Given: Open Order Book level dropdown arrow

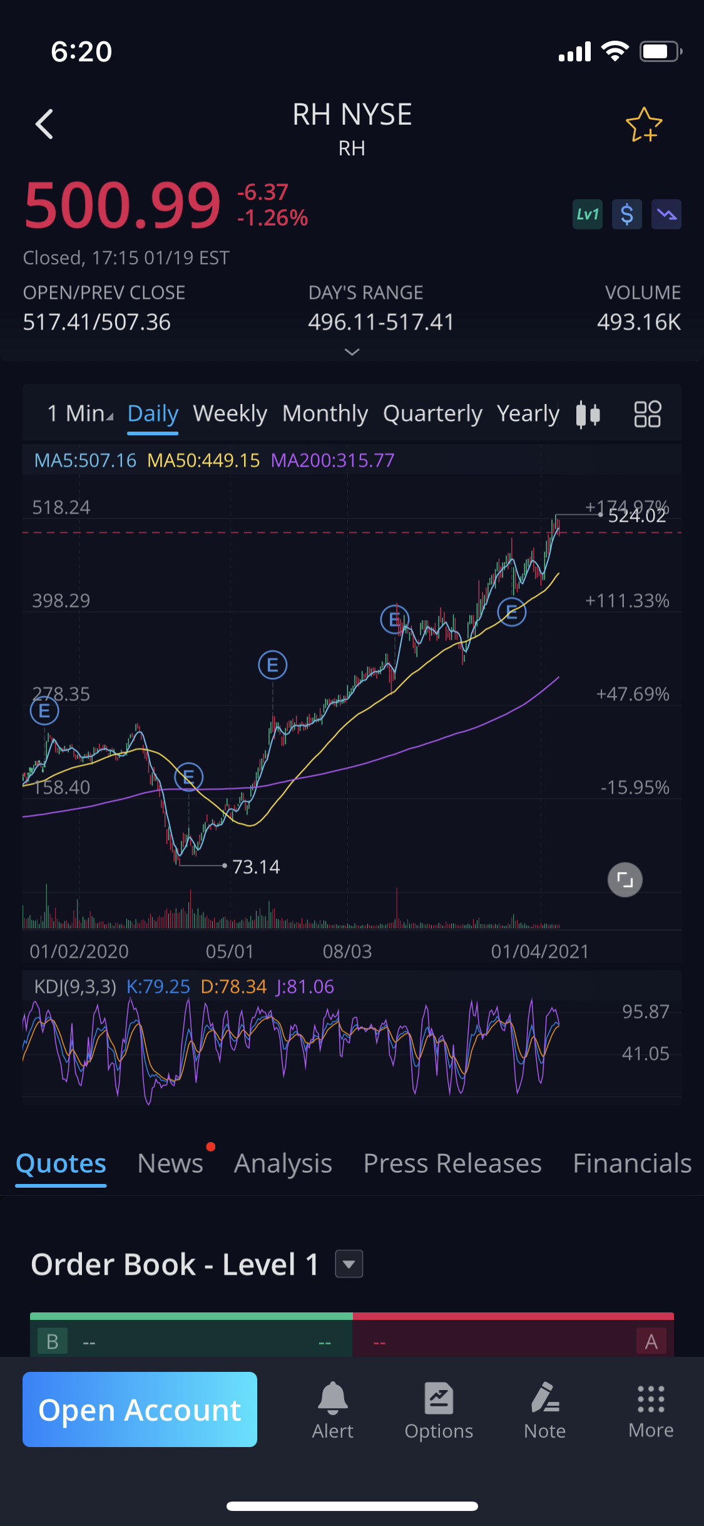Looking at the screenshot, I should click(x=349, y=1264).
